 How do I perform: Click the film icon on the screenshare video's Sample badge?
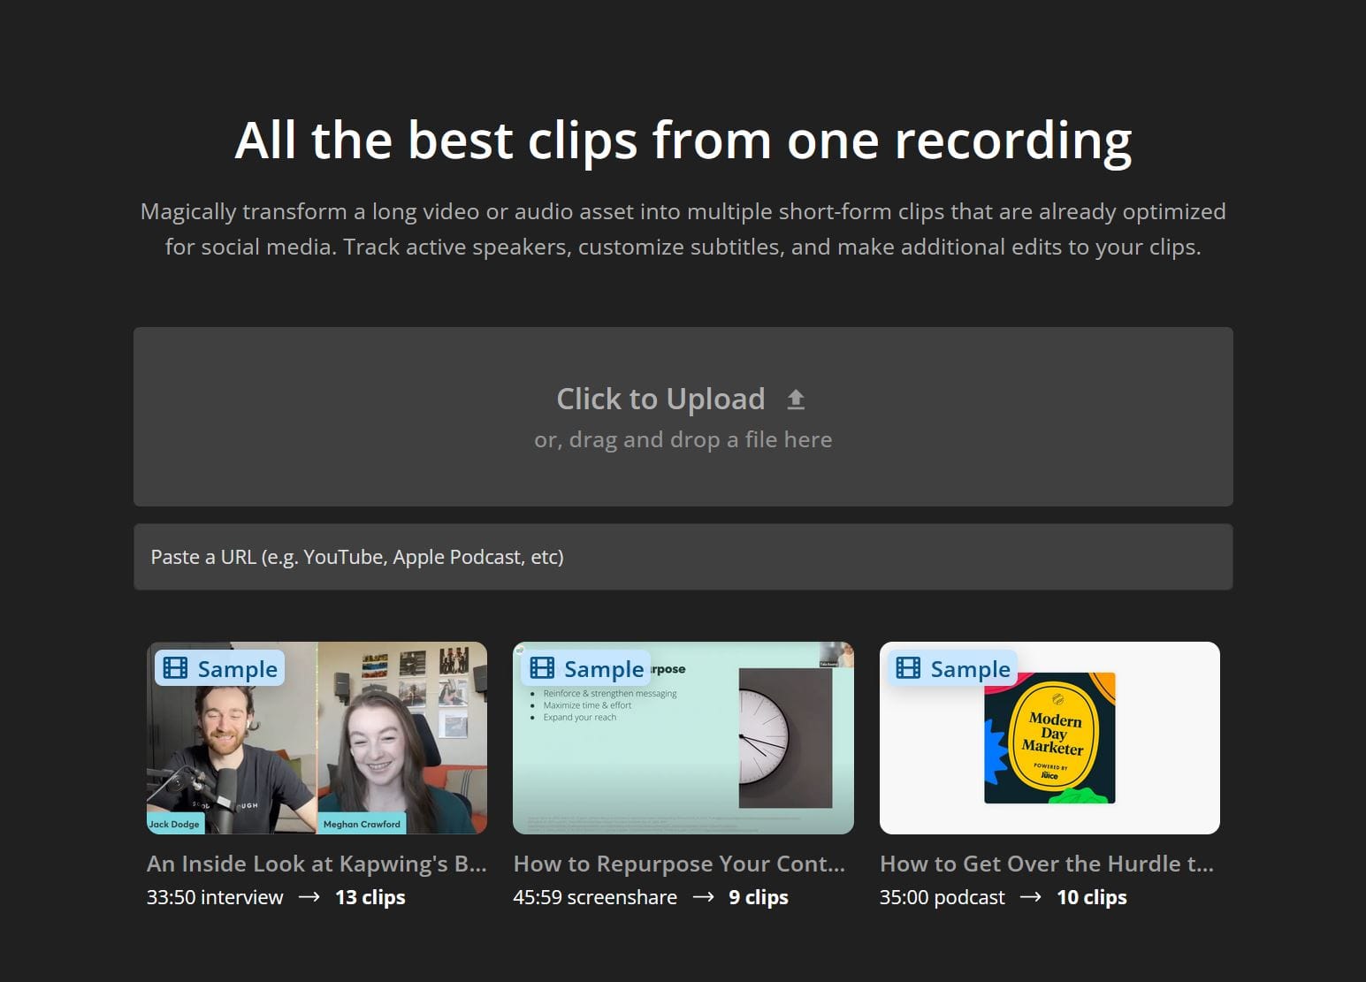[540, 668]
